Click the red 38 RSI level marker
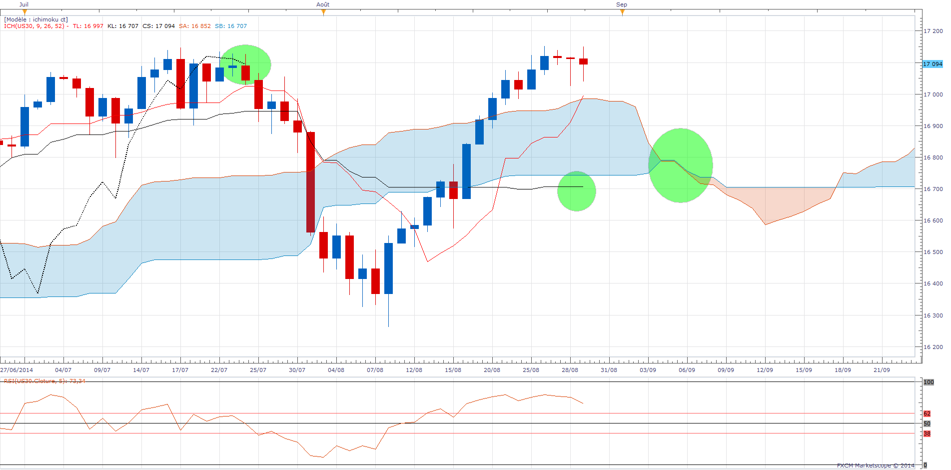Screen dimensions: 951x470 927,433
